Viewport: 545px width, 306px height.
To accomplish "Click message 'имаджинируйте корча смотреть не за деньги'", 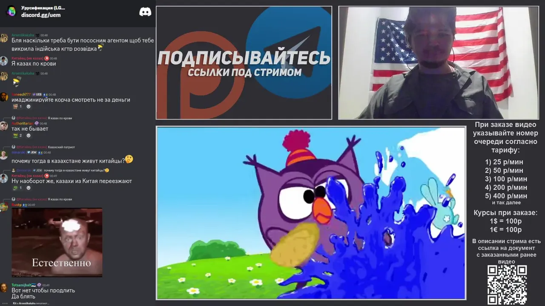I will (71, 100).
